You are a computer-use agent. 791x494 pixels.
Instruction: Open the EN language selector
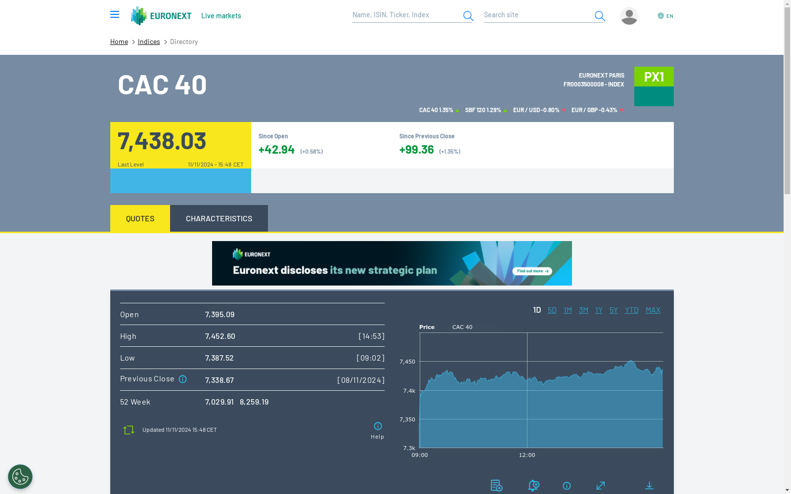(665, 16)
